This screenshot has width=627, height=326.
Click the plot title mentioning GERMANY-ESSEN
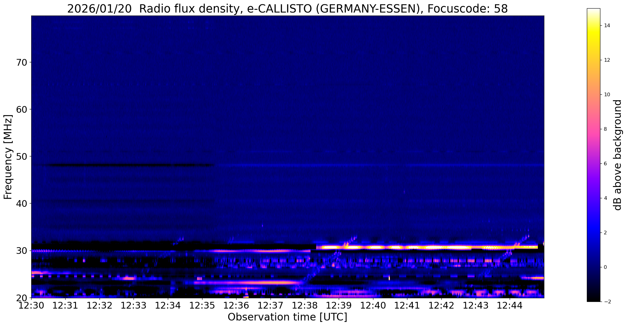tap(287, 9)
